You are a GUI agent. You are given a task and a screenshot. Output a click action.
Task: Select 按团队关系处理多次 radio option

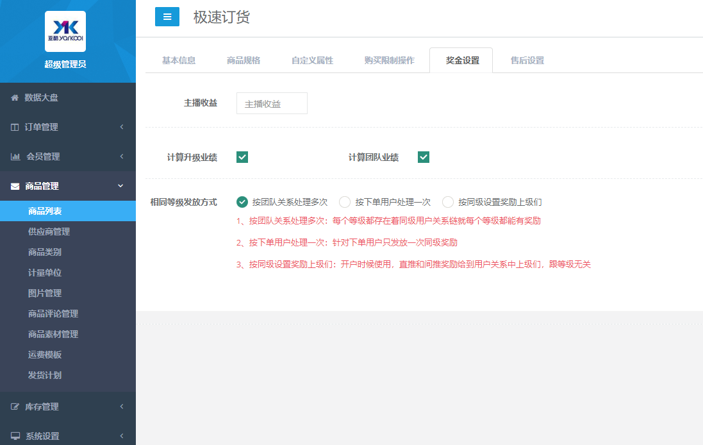(242, 202)
